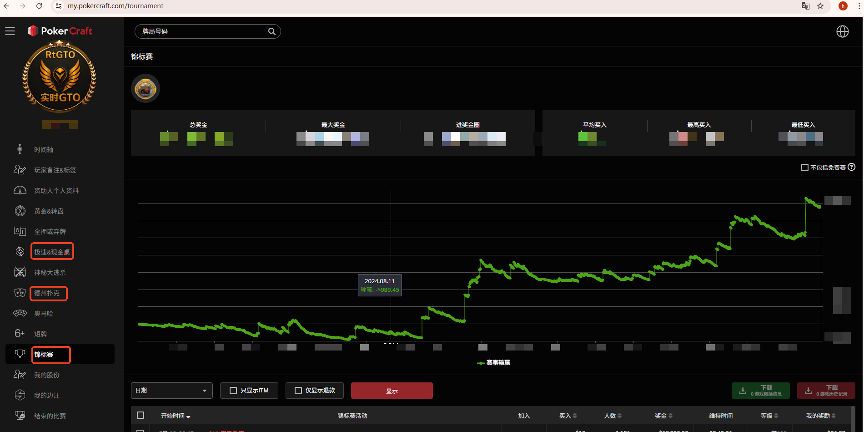This screenshot has width=864, height=432.
Task: Open the 神秘大逃杀 section
Action: [50, 272]
